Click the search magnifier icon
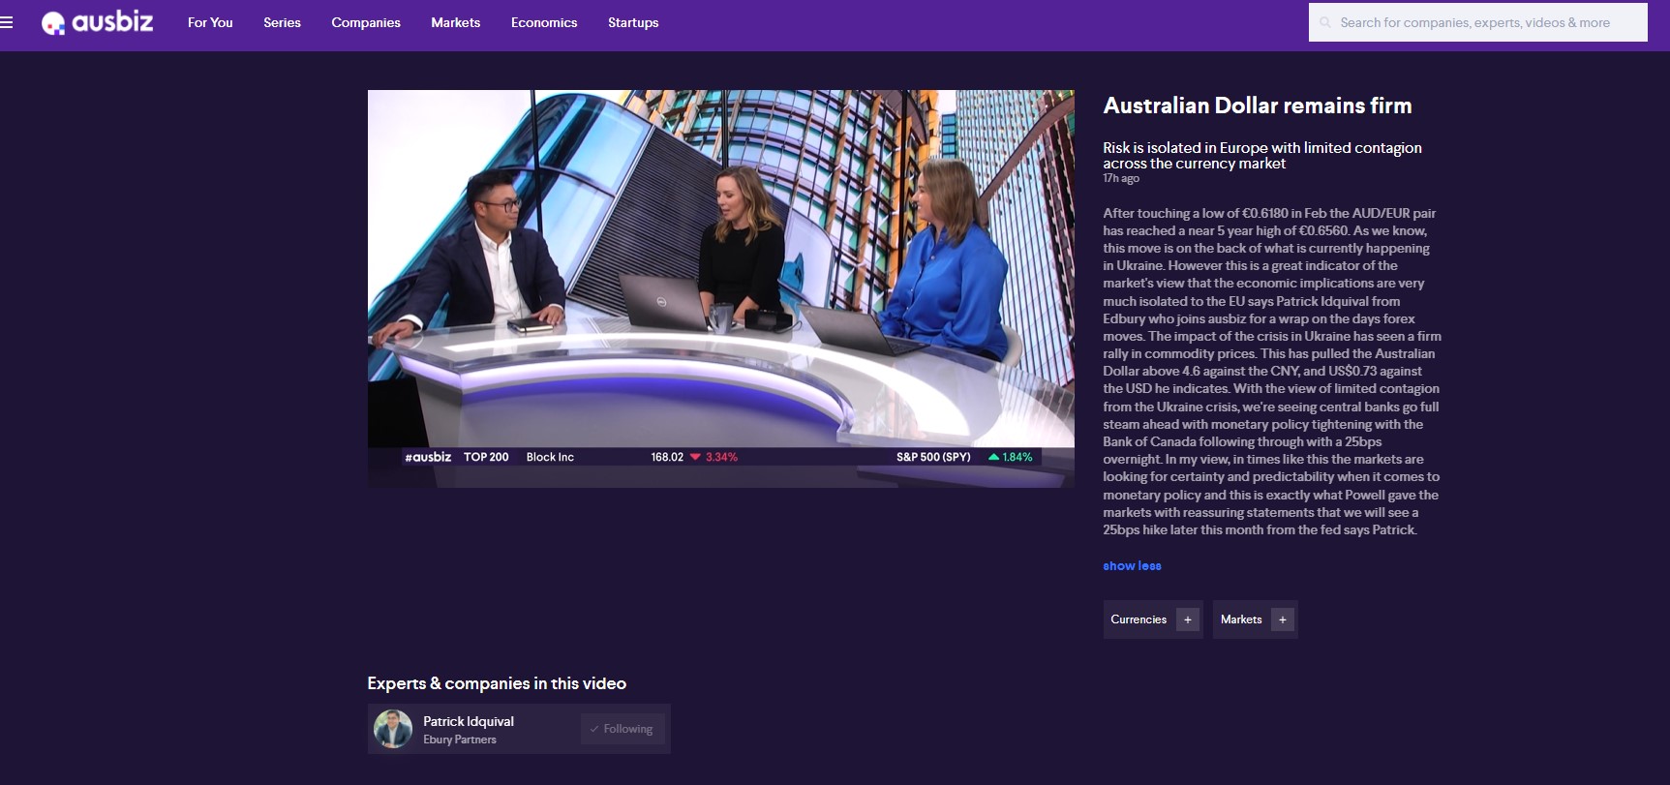Viewport: 1670px width, 785px height. 1325,22
